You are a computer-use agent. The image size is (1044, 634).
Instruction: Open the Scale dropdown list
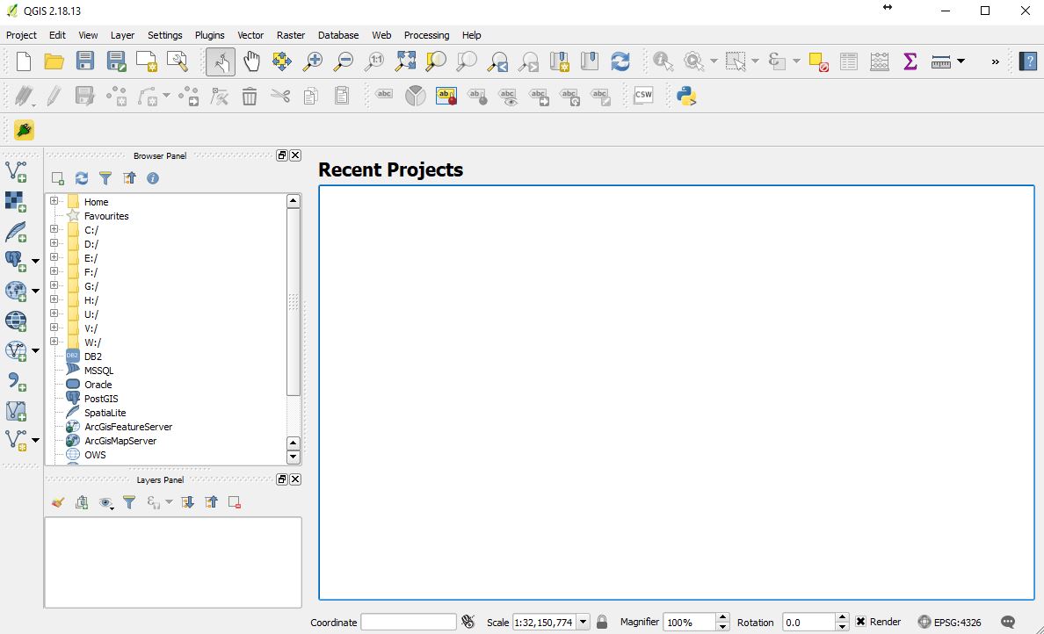(x=583, y=622)
